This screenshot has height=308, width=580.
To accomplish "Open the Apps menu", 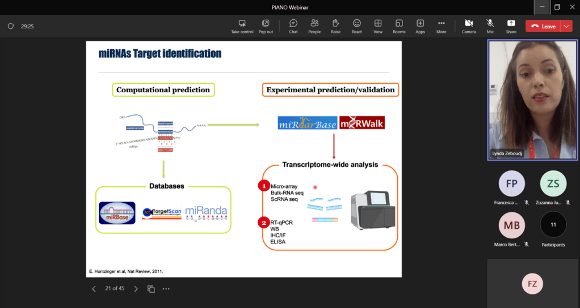I will 420,26.
